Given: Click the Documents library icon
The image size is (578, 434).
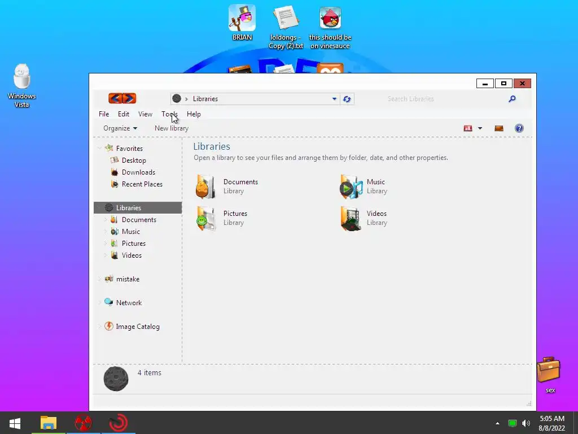Looking at the screenshot, I should [205, 186].
